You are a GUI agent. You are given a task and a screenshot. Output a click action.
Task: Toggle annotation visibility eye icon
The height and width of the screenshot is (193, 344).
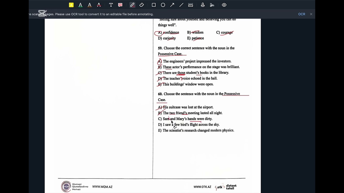(x=224, y=5)
